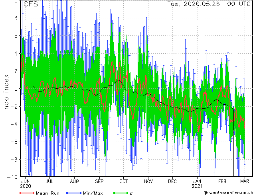The image size is (253, 195).
Task: Click the year 2020 label under JUN
Action: point(26,186)
